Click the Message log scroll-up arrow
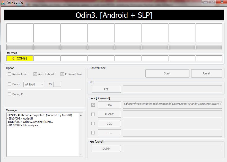Viewport: 227px width, 162px height. tap(81, 115)
